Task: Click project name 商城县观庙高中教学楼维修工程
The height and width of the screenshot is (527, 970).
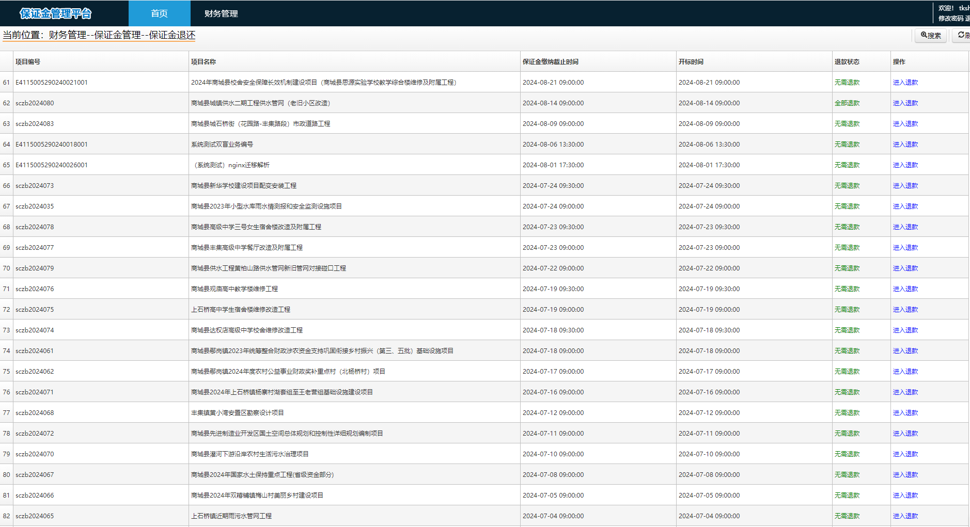Action: click(234, 289)
